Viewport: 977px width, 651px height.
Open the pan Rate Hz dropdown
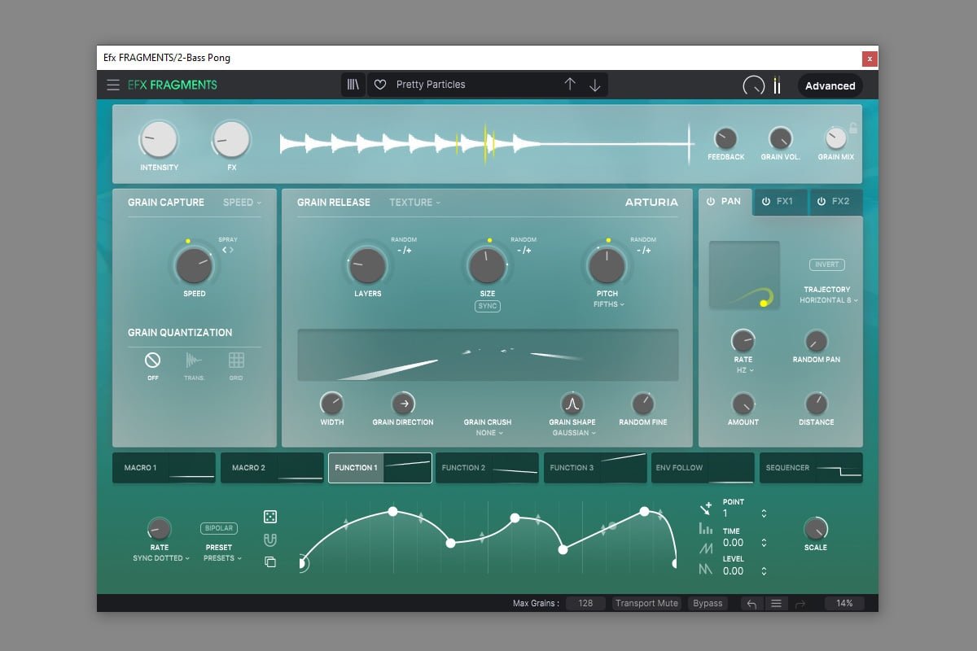[745, 370]
